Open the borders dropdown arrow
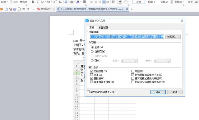This screenshot has width=199, height=120. pos(129,2)
